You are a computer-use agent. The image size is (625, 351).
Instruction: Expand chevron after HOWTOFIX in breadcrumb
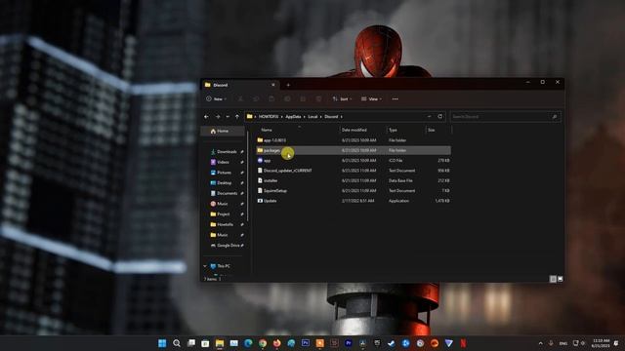[282, 117]
